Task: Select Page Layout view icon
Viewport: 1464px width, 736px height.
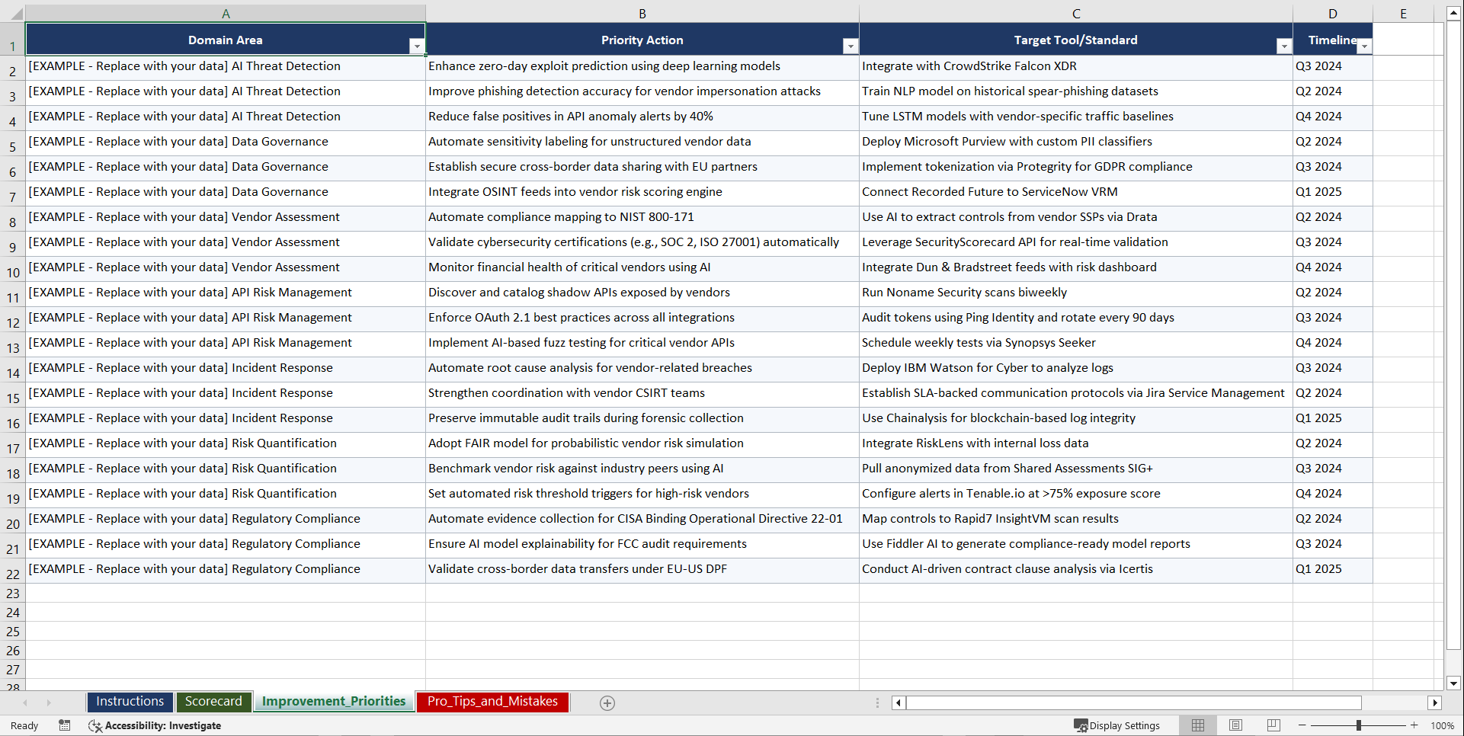Action: [x=1235, y=725]
